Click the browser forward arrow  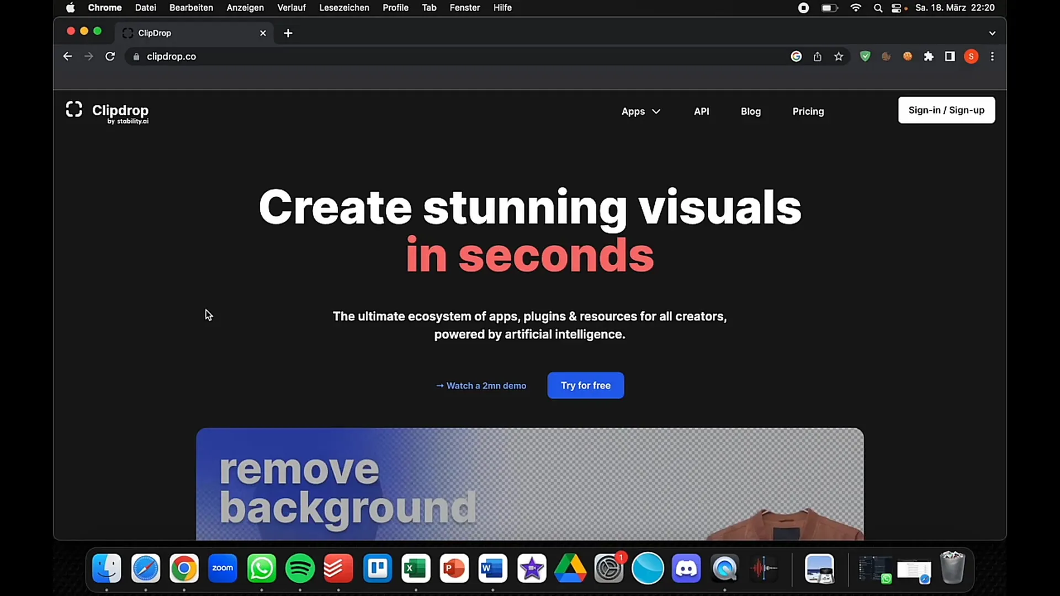88,56
